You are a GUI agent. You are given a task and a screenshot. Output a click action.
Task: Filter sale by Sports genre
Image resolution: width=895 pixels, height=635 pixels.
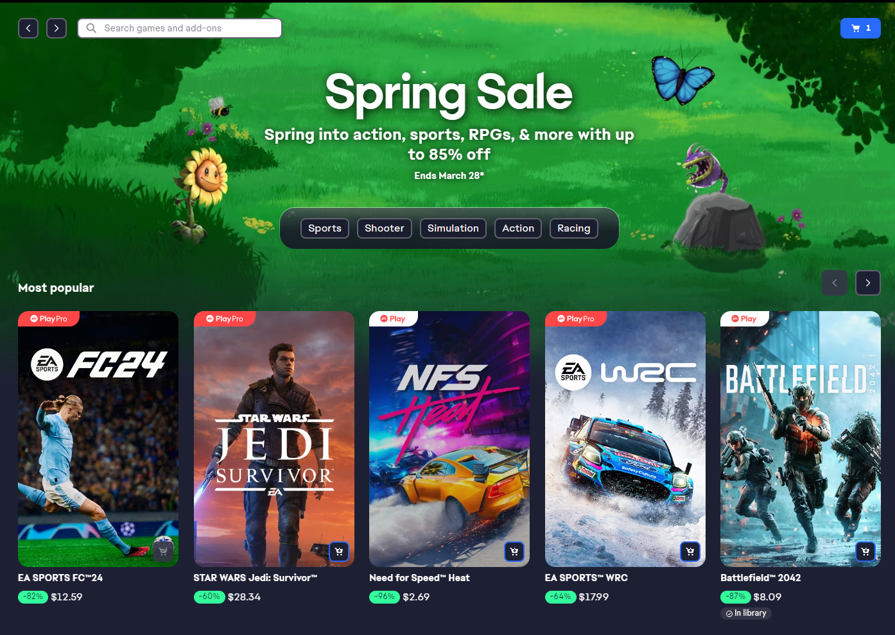click(325, 228)
